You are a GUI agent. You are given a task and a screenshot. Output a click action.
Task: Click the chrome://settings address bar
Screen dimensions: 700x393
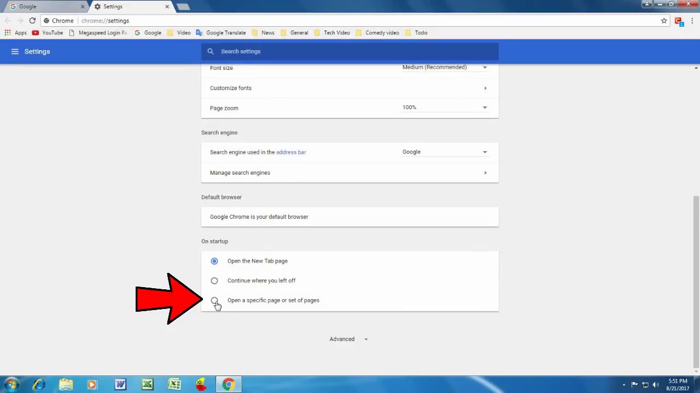pyautogui.click(x=350, y=21)
